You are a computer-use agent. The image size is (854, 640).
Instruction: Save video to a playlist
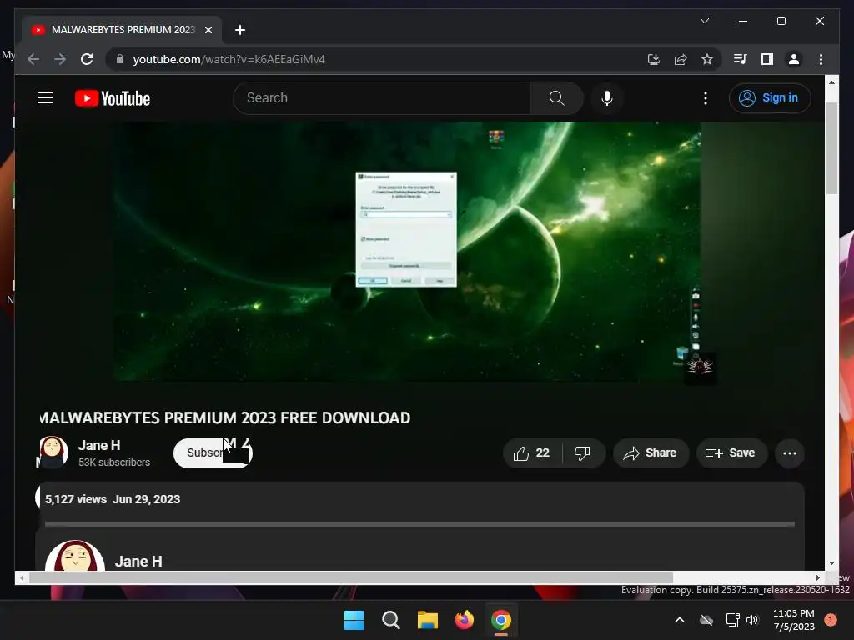pos(731,452)
